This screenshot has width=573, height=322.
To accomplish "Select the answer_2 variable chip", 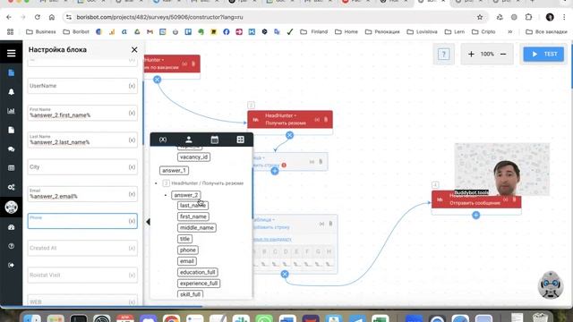I will click(186, 195).
